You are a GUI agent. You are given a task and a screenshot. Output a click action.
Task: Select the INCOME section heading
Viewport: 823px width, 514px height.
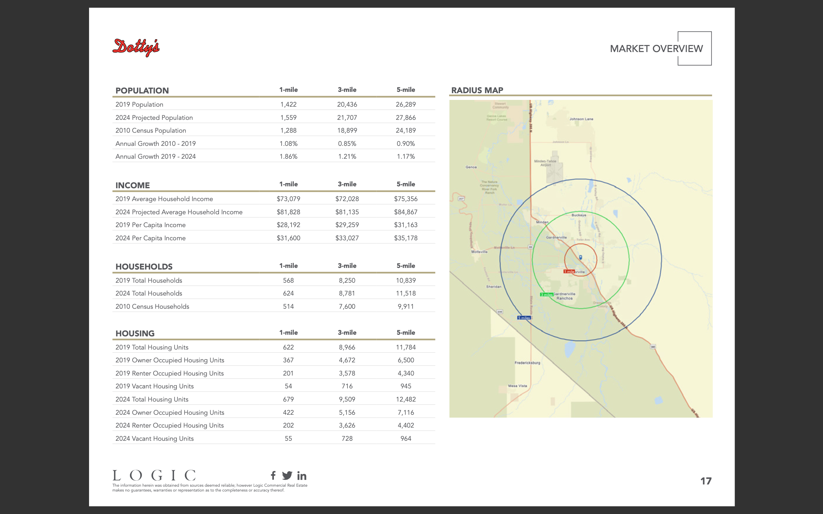[133, 185]
